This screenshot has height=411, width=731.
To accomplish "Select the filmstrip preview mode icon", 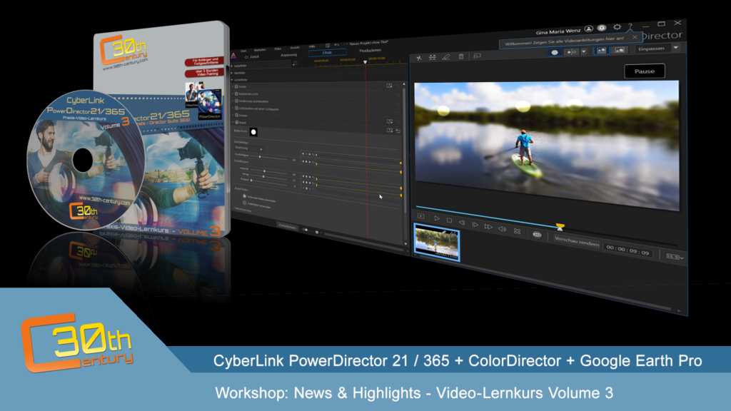I will (x=601, y=51).
